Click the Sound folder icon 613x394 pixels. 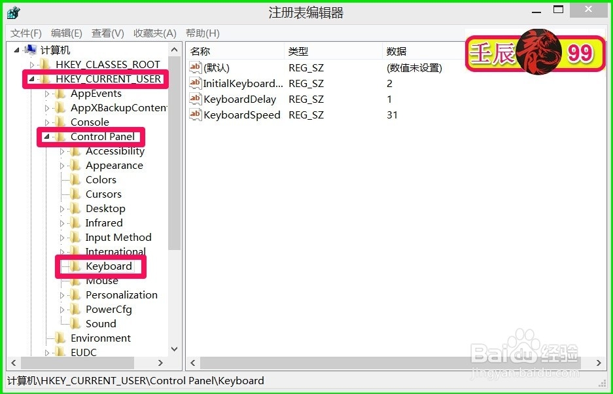[x=77, y=323]
